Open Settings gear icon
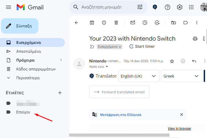This screenshot has width=207, height=138. (180, 7)
